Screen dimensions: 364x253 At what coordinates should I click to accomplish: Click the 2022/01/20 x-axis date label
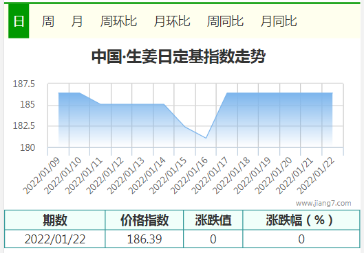coord(273,176)
